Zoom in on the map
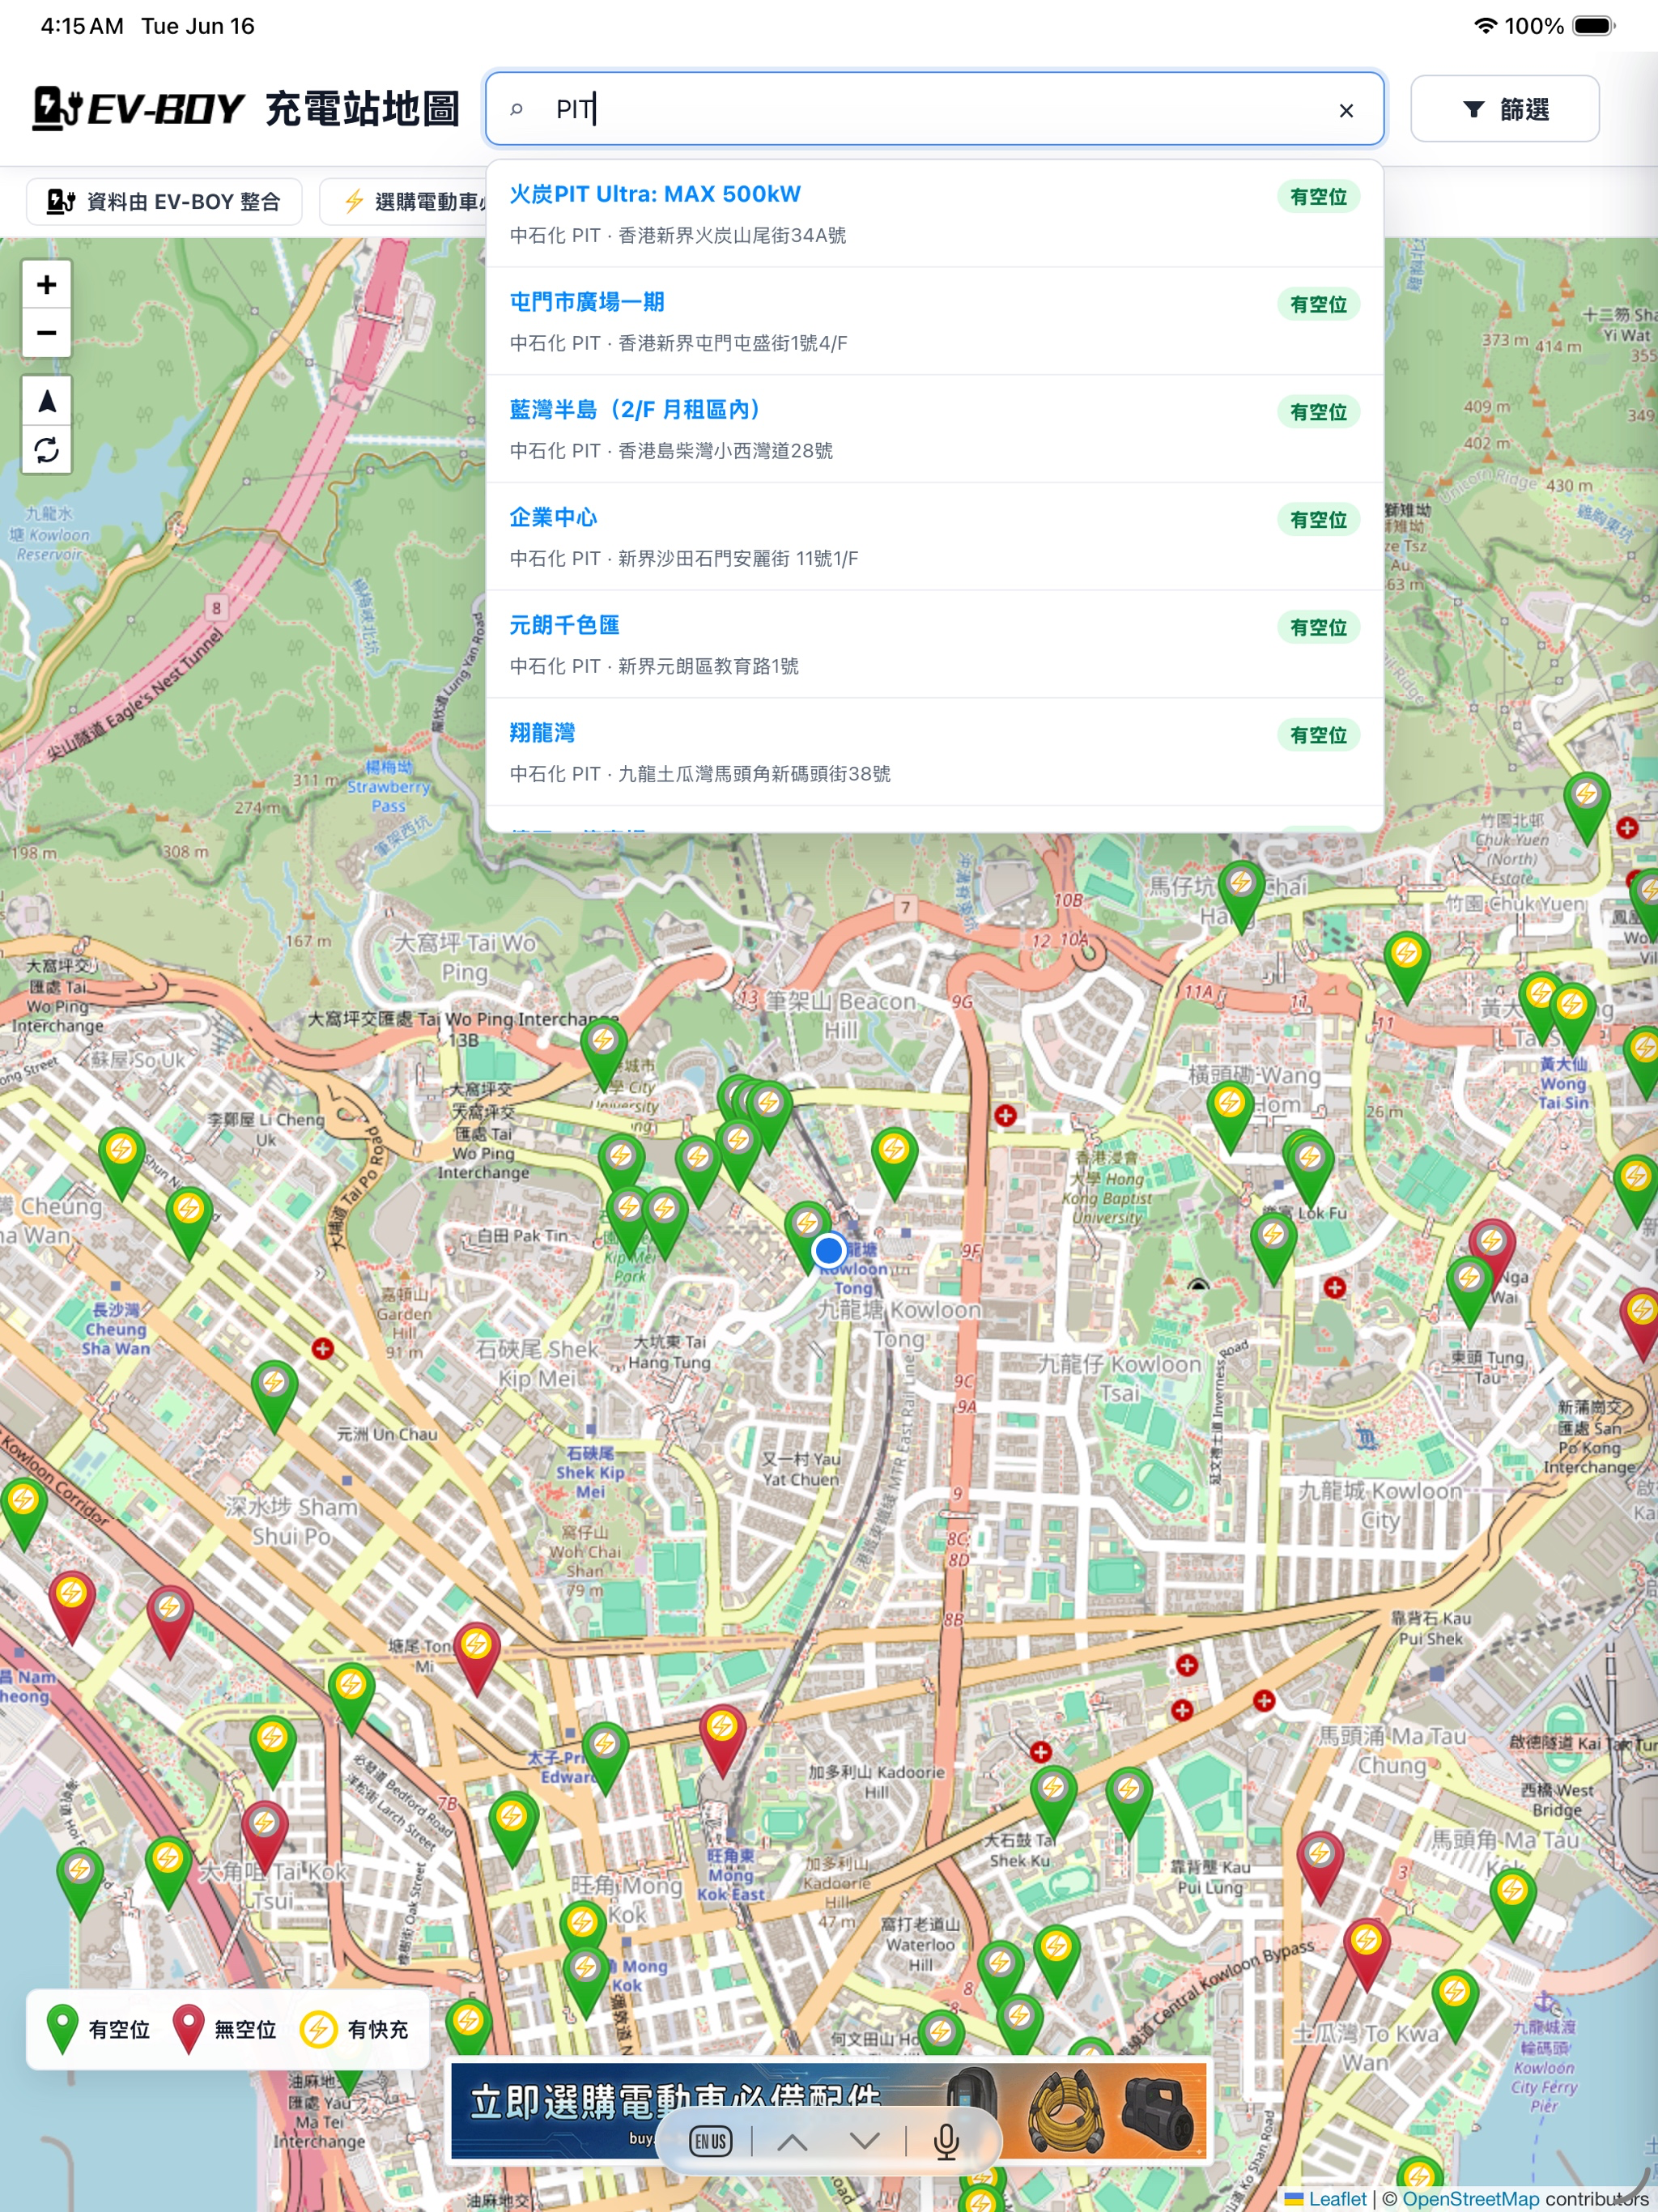The image size is (1658, 2212). tap(46, 285)
